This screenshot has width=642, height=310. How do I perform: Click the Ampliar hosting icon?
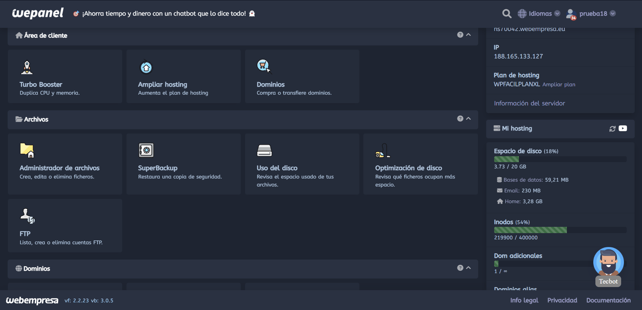pyautogui.click(x=146, y=67)
